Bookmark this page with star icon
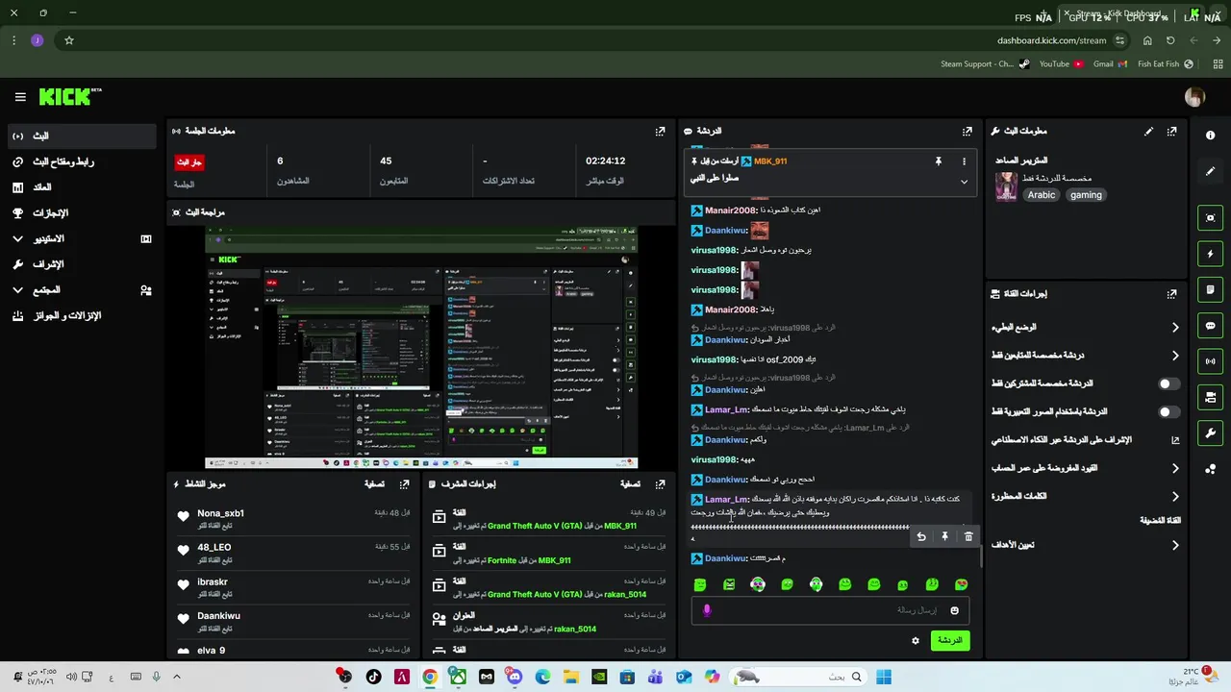The image size is (1231, 692). [69, 40]
